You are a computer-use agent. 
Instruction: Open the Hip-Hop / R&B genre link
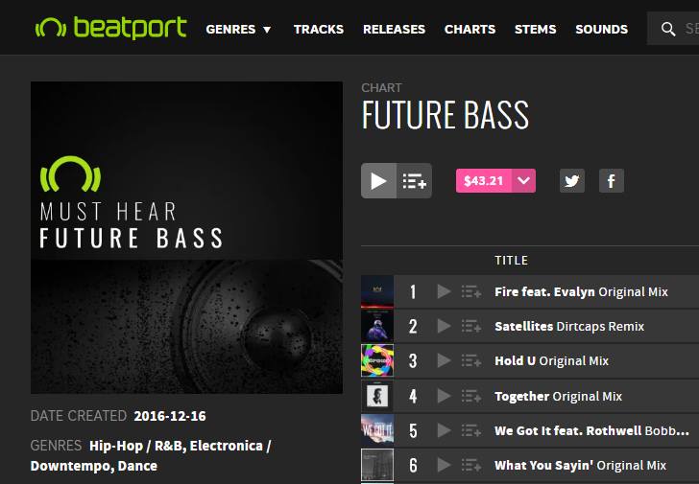tap(137, 446)
